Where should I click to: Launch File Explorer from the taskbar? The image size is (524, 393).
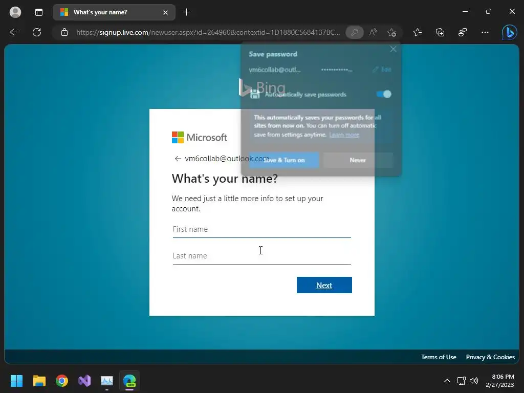(x=39, y=381)
